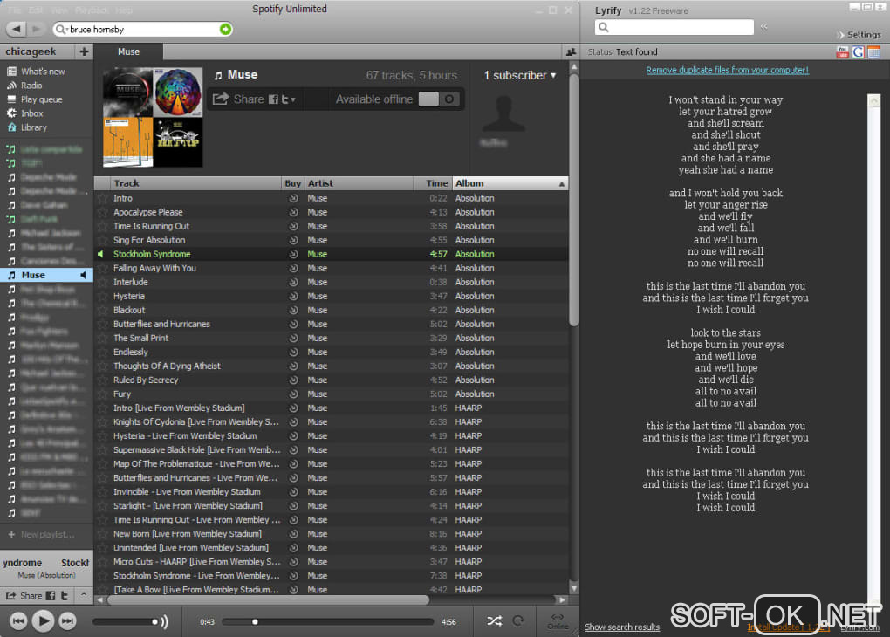The image size is (890, 637).
Task: Sort by Time column header
Action: 433,183
